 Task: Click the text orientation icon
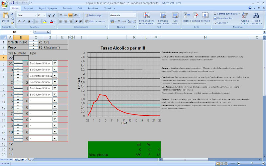tap(76, 15)
